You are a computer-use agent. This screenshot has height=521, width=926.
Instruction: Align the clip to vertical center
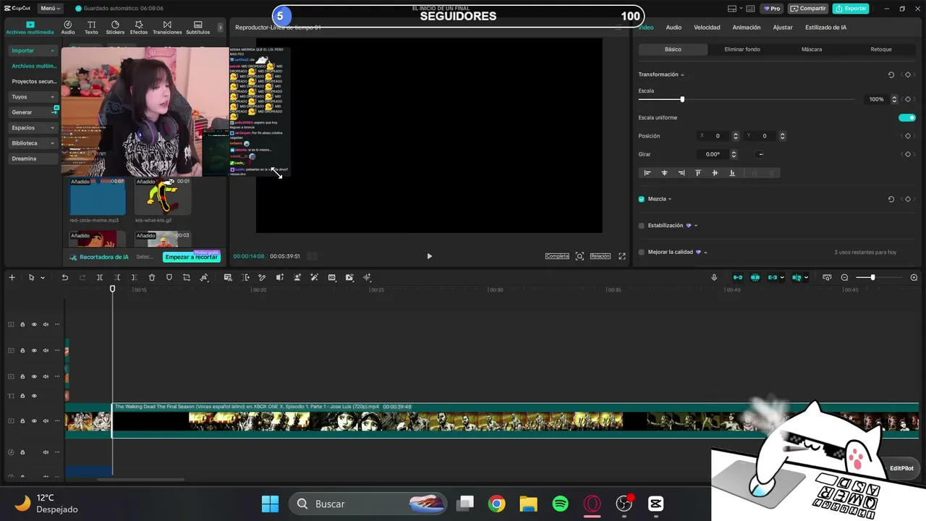point(715,173)
